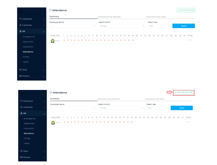The image size is (217, 165).
Task: Open the Select Month dropdown in the bottom screenshot
Action: coord(121,108)
